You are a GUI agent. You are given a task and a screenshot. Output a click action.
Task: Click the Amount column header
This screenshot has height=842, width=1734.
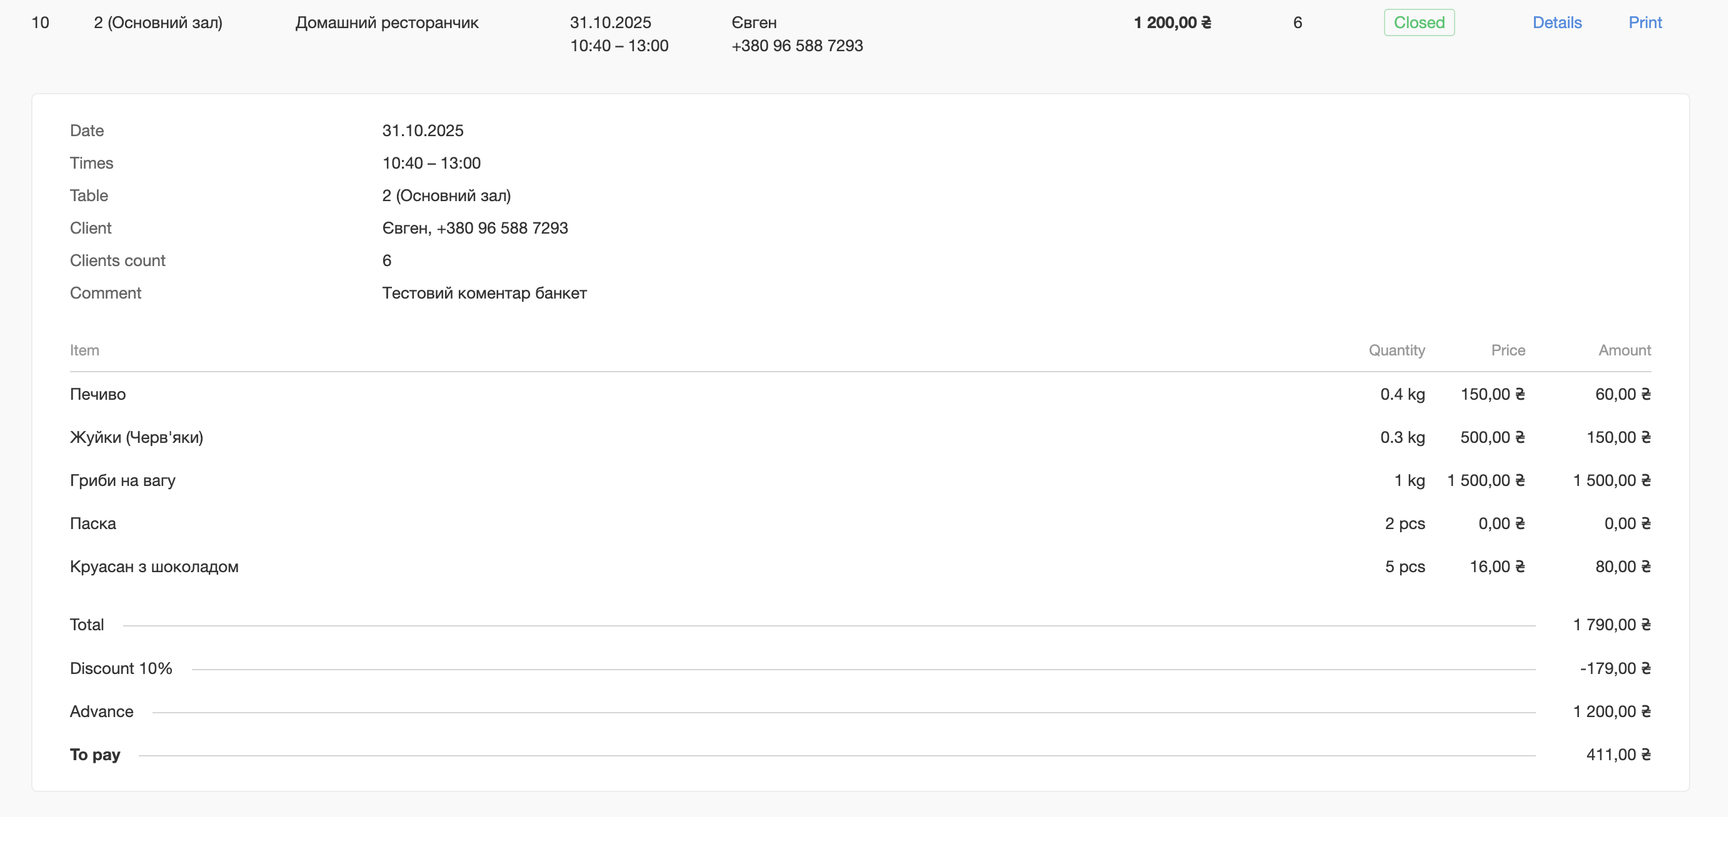1623,350
